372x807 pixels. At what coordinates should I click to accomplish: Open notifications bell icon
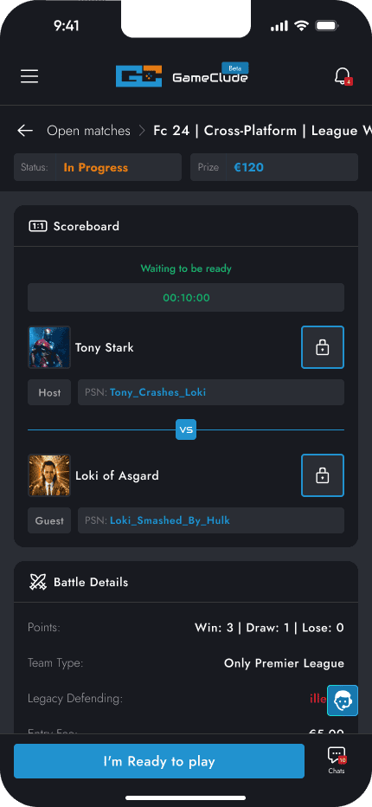click(x=343, y=76)
